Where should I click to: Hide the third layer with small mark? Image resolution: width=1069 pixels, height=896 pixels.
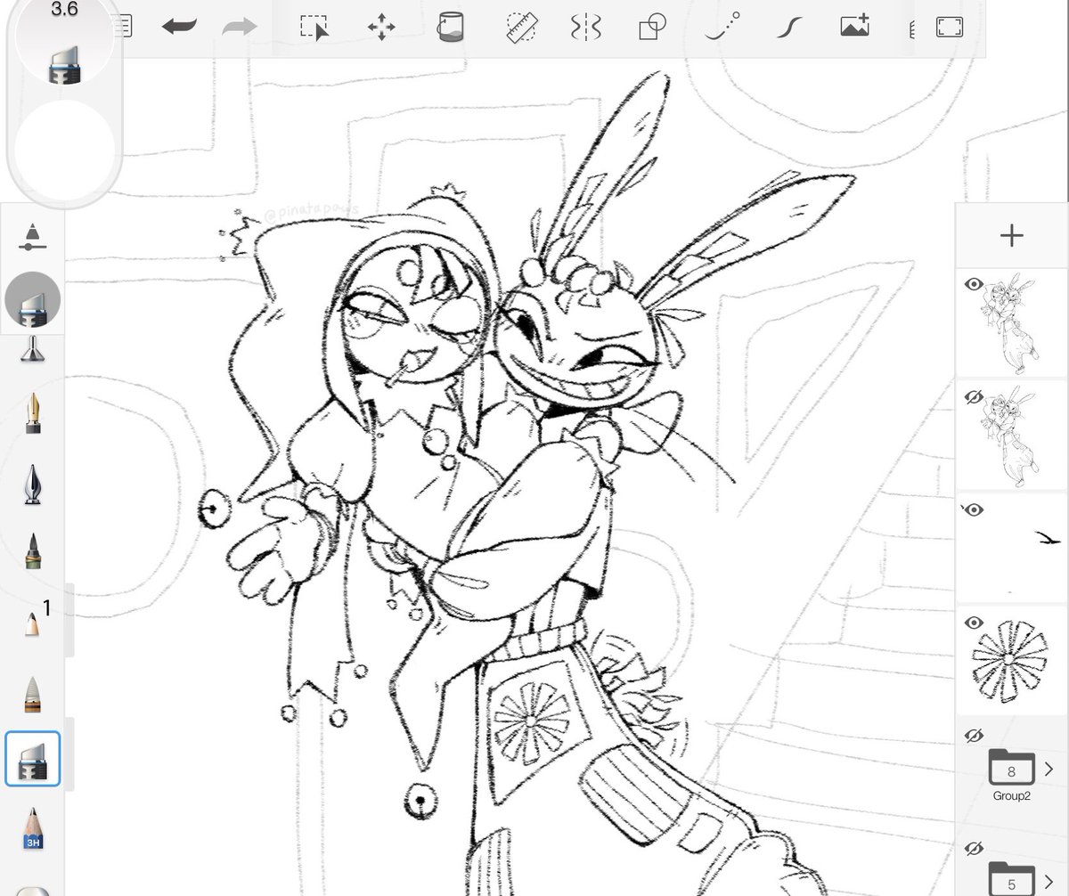(974, 509)
